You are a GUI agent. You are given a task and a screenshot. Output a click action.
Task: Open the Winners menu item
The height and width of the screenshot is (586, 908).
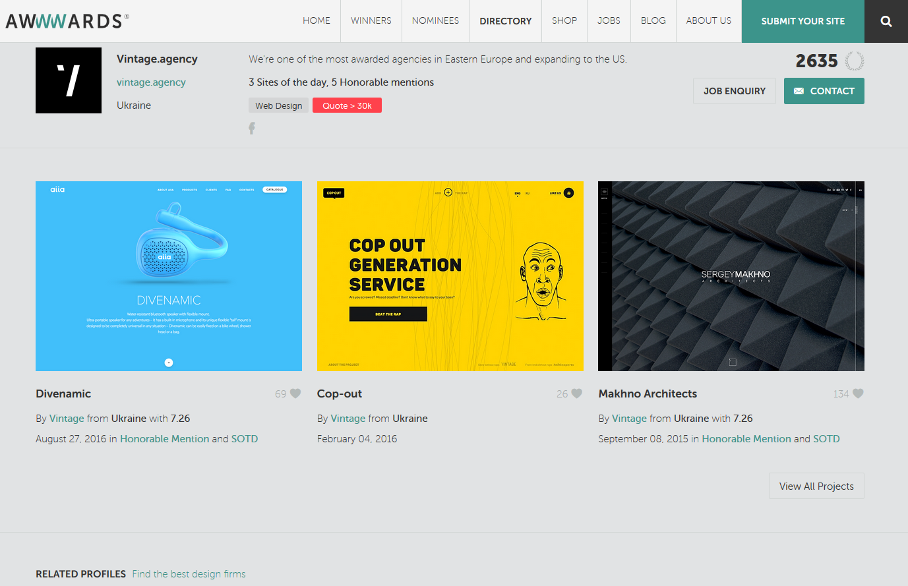371,21
